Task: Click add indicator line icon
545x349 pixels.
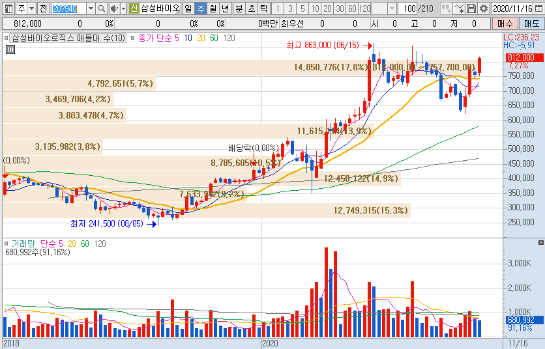Action: [x=459, y=8]
